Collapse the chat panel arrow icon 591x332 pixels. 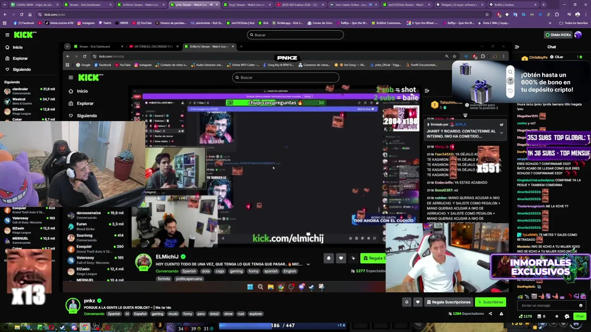(x=517, y=47)
